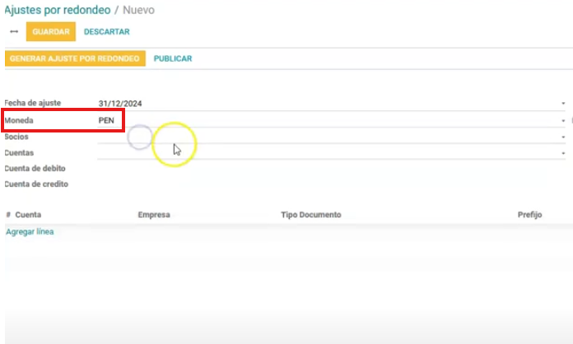Expand the Socios dropdown arrow
The width and height of the screenshot is (573, 344).
coord(563,137)
